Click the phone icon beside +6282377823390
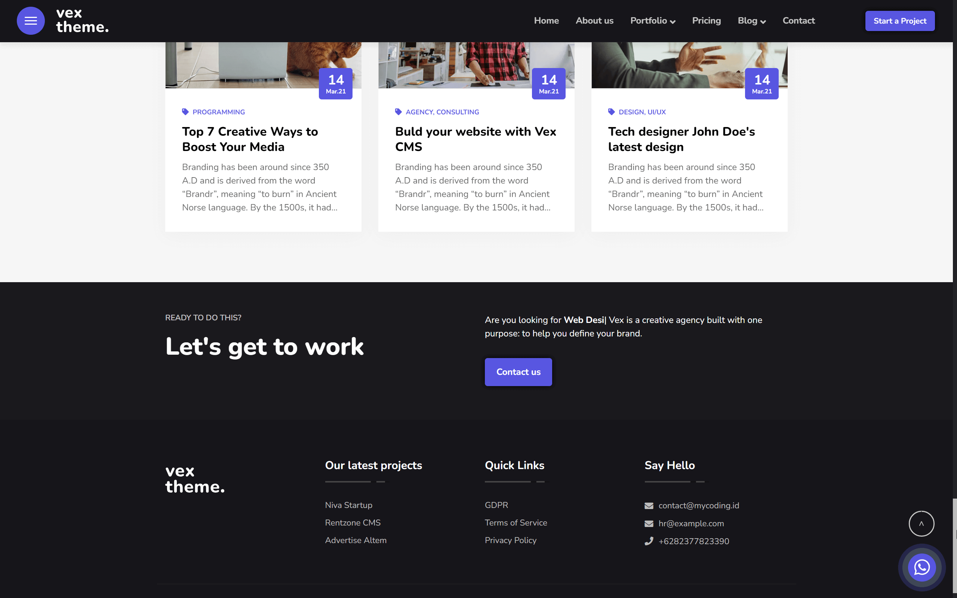The height and width of the screenshot is (598, 957). click(649, 541)
